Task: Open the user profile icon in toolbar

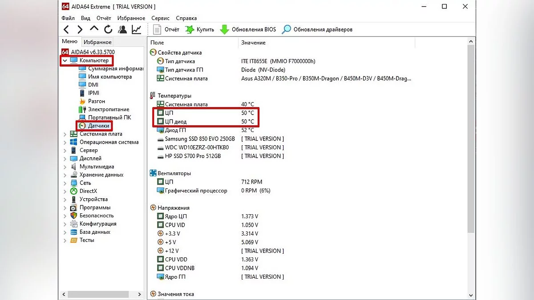Action: click(122, 30)
